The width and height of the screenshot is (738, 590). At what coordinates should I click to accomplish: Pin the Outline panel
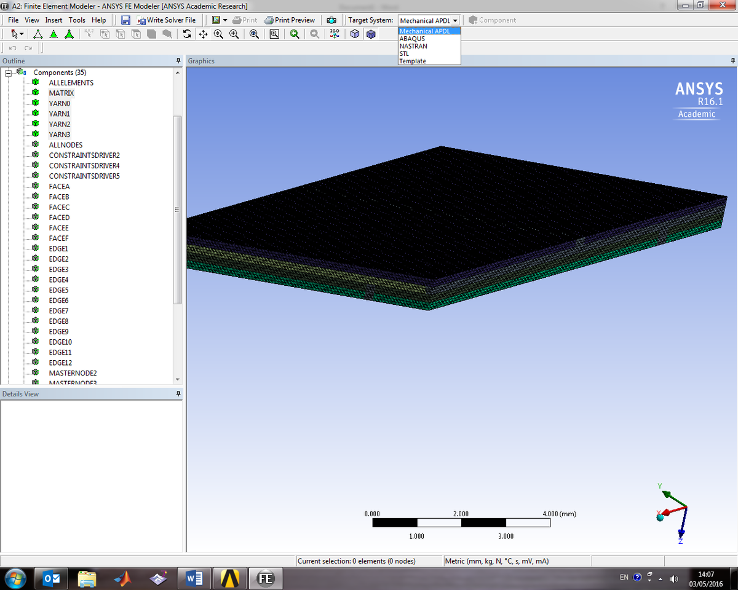[x=178, y=60]
